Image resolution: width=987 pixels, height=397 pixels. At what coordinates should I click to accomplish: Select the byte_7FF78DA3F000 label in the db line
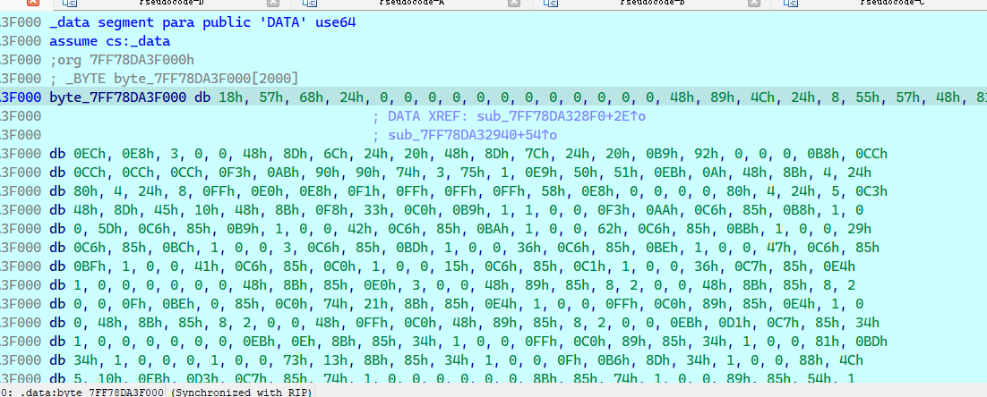118,97
